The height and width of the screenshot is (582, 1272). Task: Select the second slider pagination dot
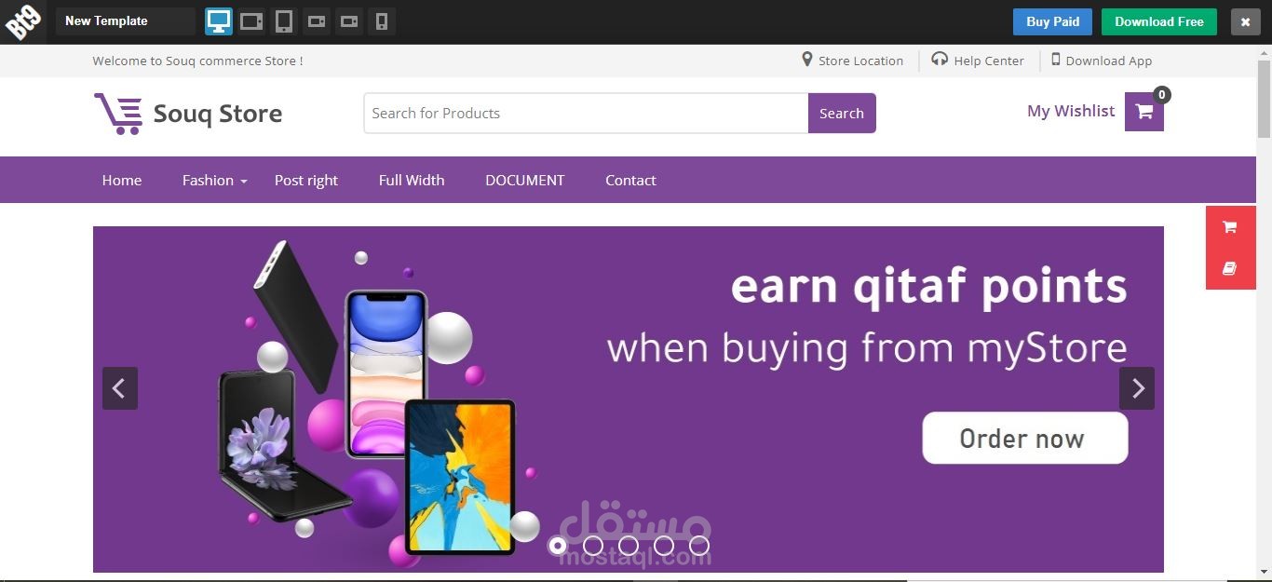coord(593,546)
